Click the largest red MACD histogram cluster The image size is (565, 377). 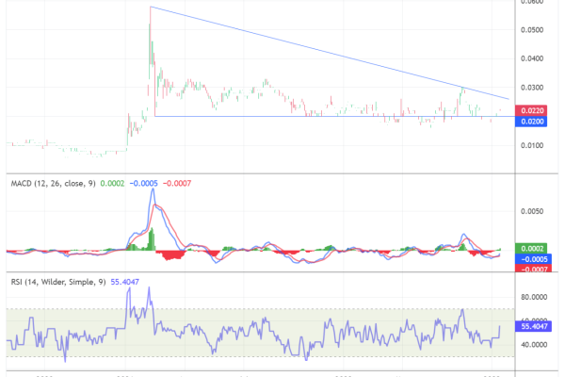171,255
